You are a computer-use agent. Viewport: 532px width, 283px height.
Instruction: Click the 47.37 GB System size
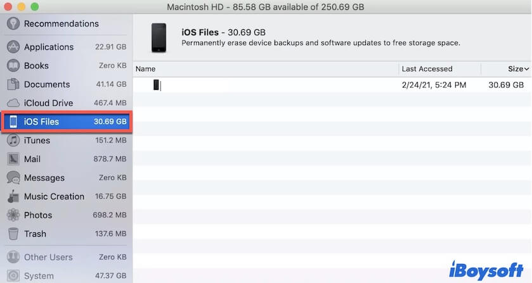pos(110,275)
